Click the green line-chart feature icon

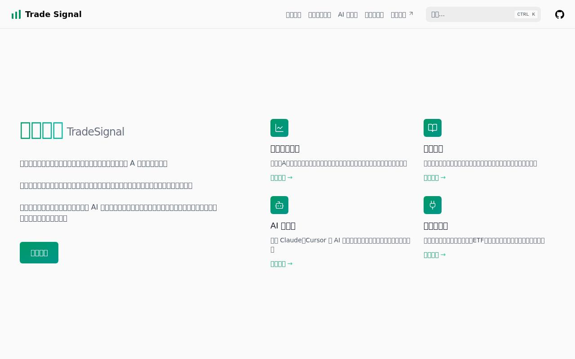(x=279, y=128)
